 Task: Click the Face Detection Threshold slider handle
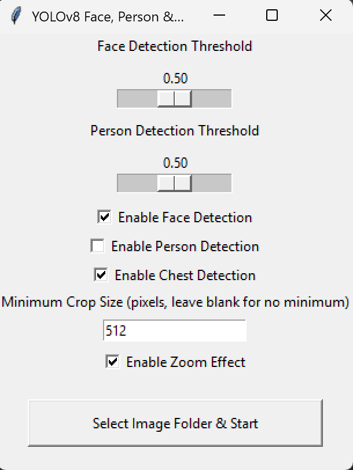coord(174,99)
